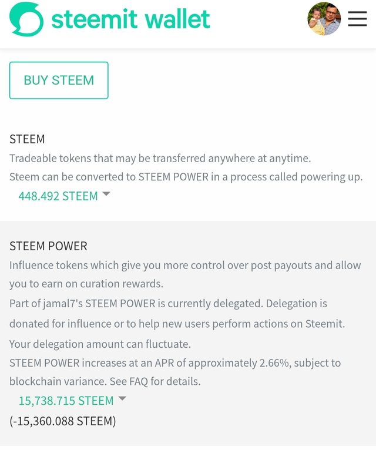Screen dimensions: 376x450
Task: Click the jamal7's STEEM POWER delegation sentence
Action: coord(168,304)
